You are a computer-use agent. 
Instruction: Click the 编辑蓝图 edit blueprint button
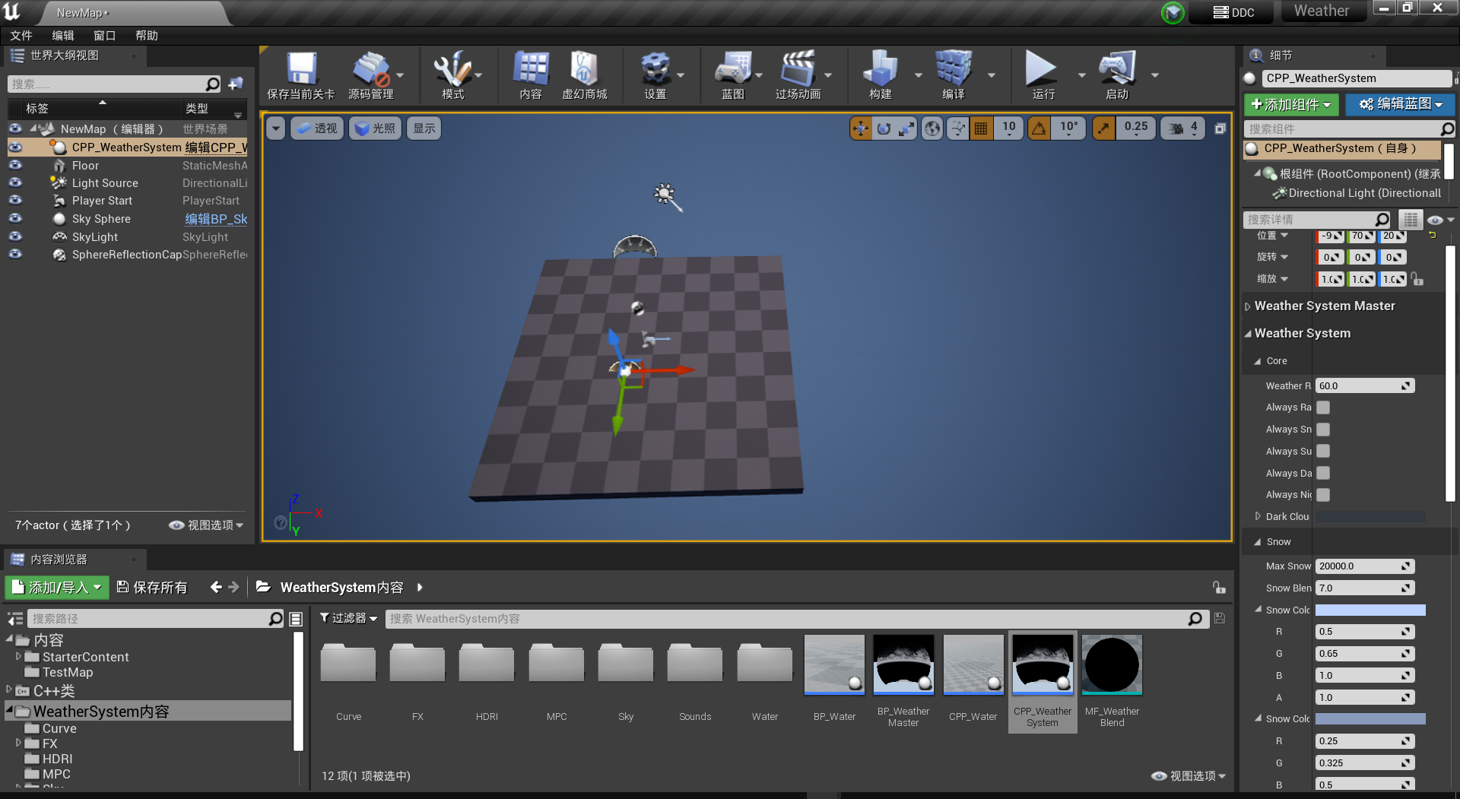coord(1400,104)
